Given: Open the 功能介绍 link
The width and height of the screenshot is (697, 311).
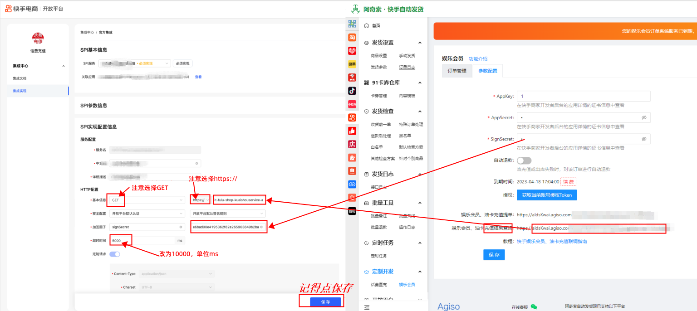Looking at the screenshot, I should (478, 58).
